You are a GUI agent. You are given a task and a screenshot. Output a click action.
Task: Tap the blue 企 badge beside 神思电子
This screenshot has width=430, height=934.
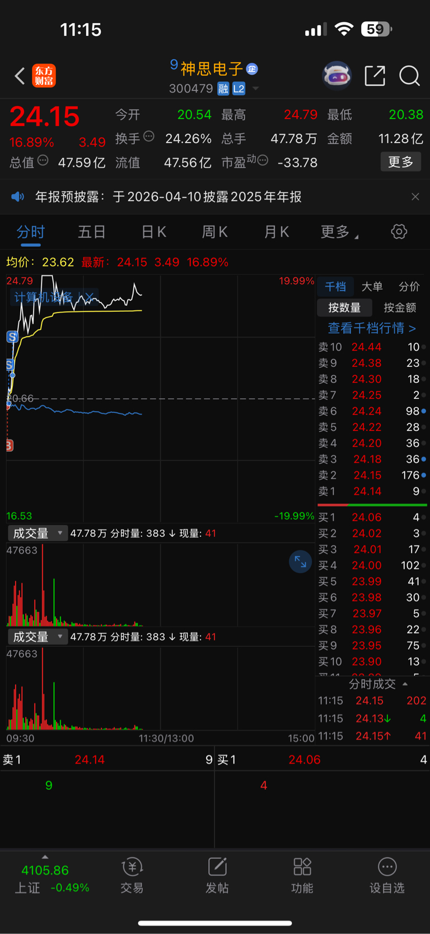(252, 69)
